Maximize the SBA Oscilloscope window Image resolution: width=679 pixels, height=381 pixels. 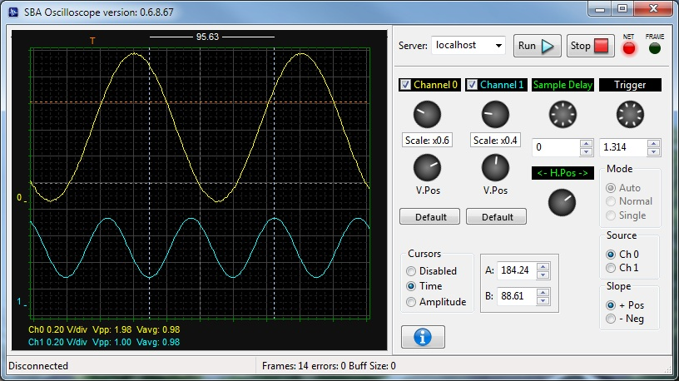[x=622, y=8]
